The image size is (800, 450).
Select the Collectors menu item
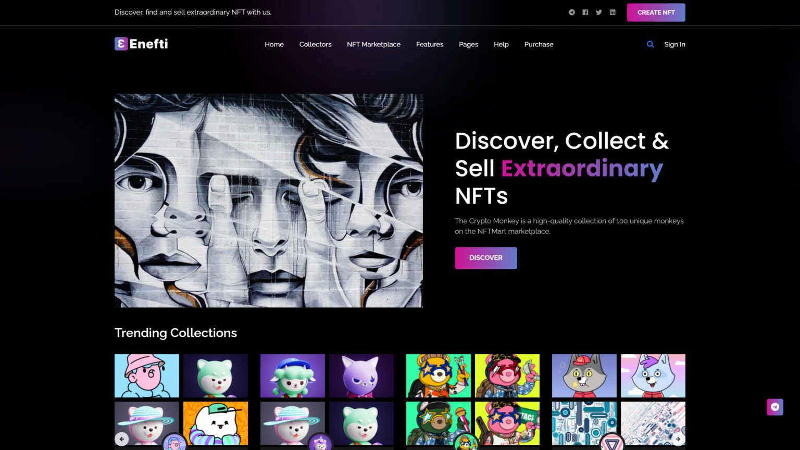pos(315,44)
